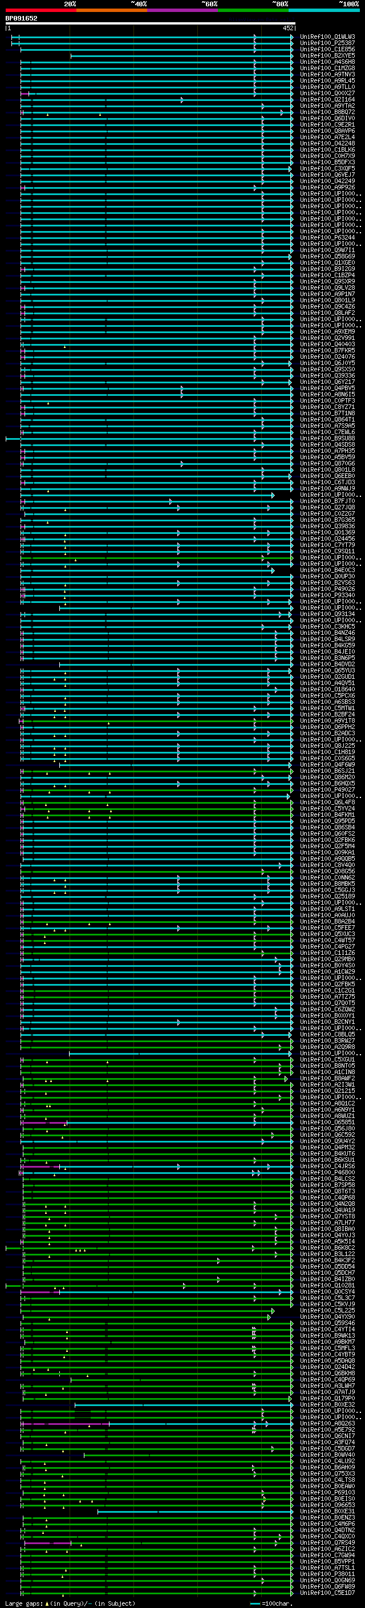The height and width of the screenshot is (1608, 365).
Task: Click hit UniRef100_Q1XGE0
Action: (x=327, y=263)
